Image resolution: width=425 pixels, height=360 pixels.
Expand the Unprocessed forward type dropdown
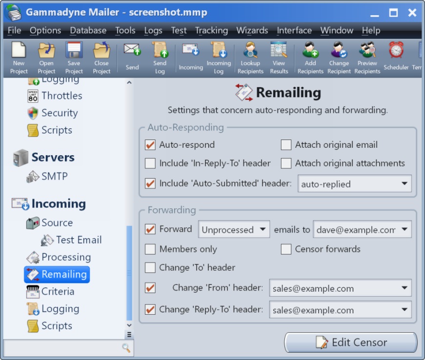(x=234, y=229)
